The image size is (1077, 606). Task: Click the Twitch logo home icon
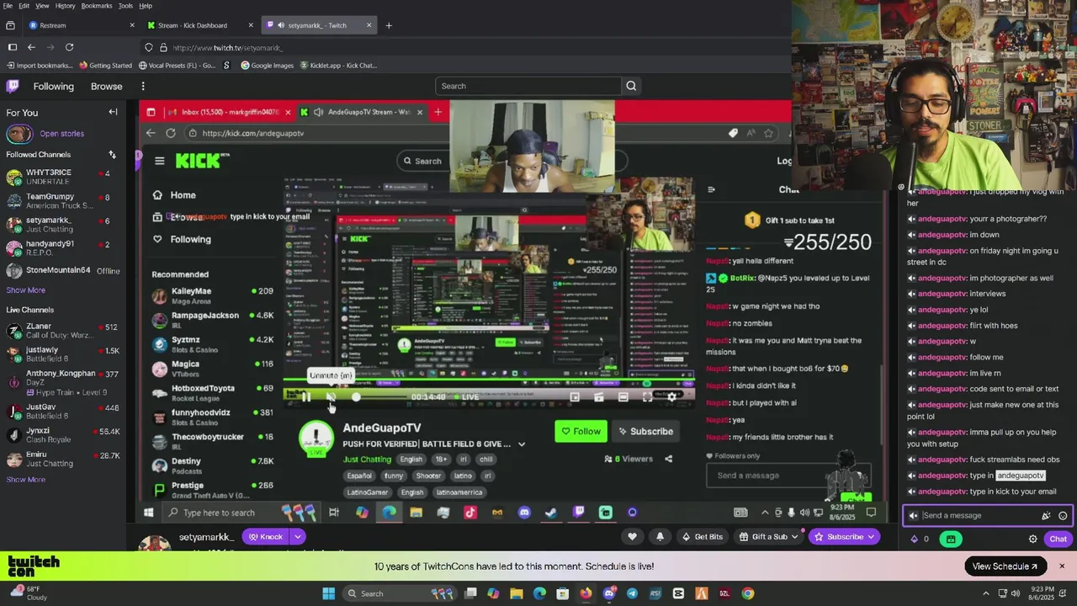coord(13,86)
